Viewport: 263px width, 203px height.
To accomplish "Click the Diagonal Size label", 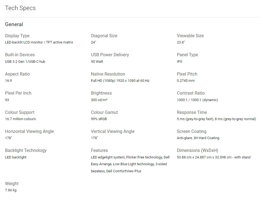I will pyautogui.click(x=104, y=36).
